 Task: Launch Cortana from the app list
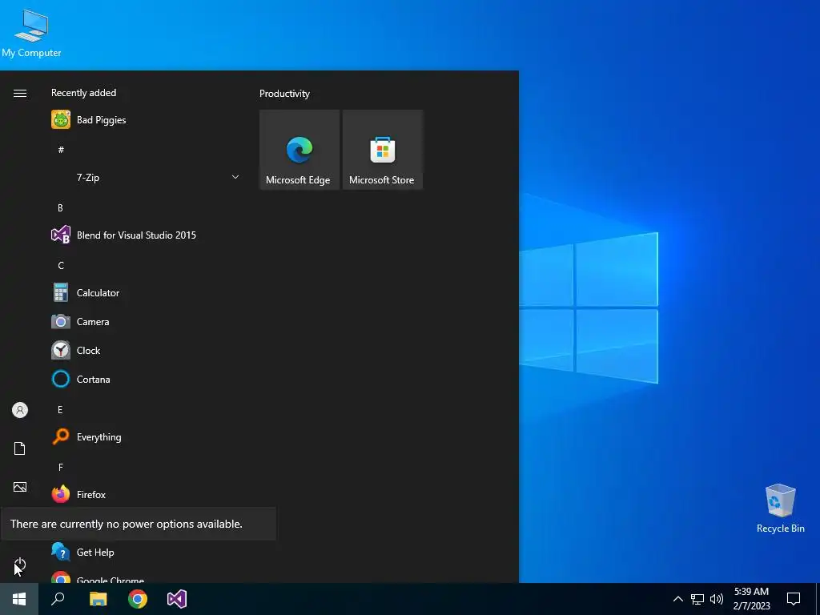click(x=146, y=379)
